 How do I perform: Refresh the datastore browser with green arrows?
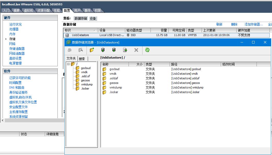147,50
